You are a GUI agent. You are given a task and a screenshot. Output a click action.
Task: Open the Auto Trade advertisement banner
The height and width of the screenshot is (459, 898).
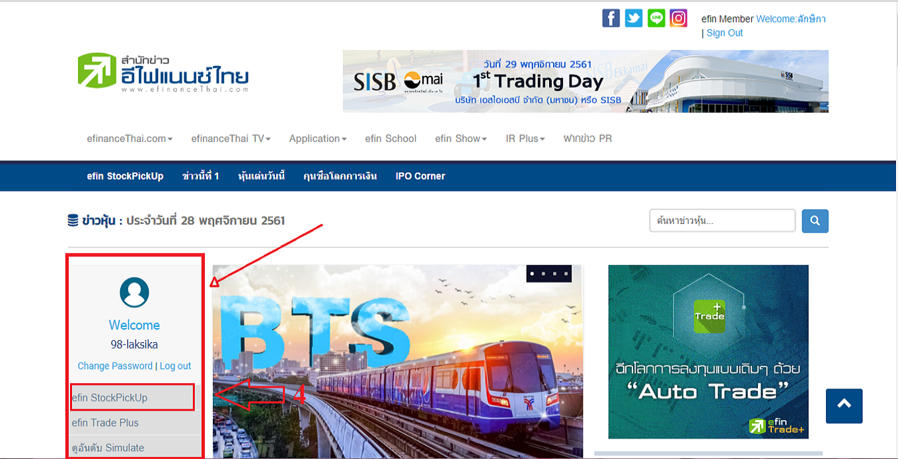(x=708, y=352)
